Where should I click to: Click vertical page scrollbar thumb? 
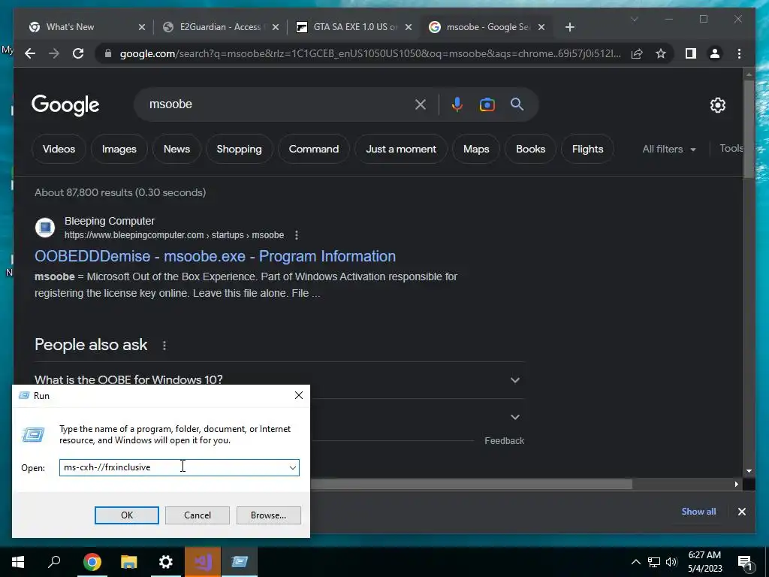(x=749, y=128)
